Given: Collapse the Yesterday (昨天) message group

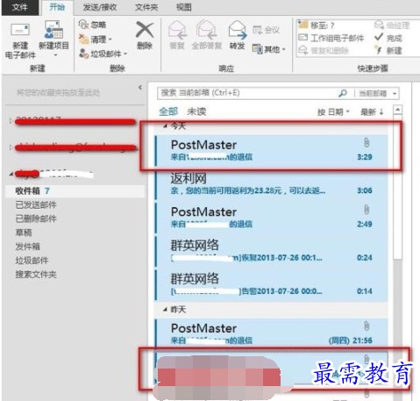Looking at the screenshot, I should click(x=166, y=310).
